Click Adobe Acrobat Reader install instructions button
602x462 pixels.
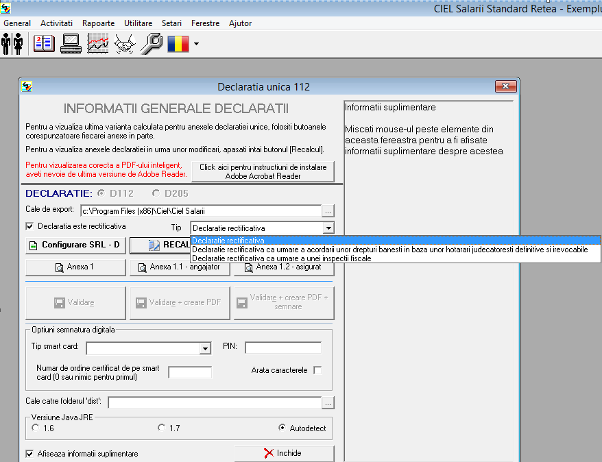[263, 171]
